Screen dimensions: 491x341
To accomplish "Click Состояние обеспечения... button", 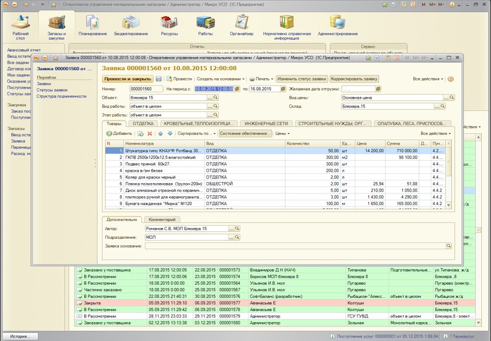I will pyautogui.click(x=245, y=134).
